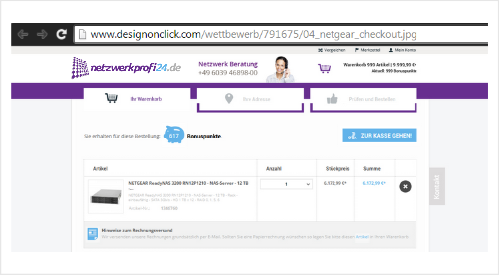Open the Artikel link in invoice note
Image resolution: width=499 pixels, height=275 pixels.
point(362,237)
